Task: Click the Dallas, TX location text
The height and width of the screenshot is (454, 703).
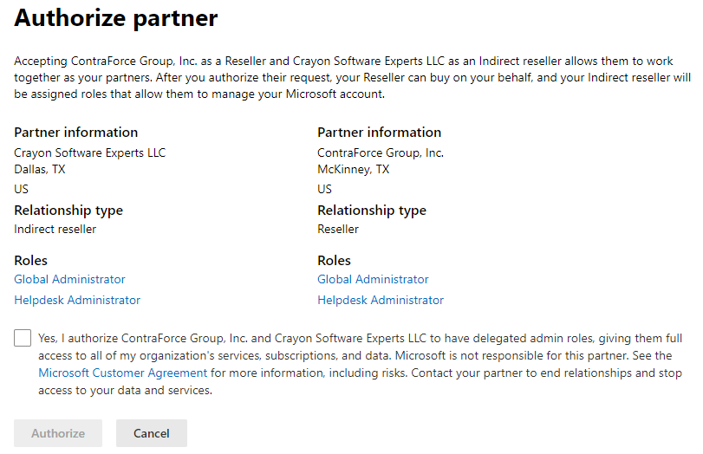Action: tap(40, 170)
